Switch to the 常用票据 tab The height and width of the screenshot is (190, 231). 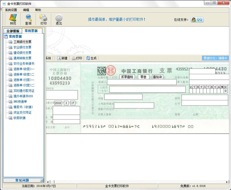pyautogui.click(x=31, y=31)
